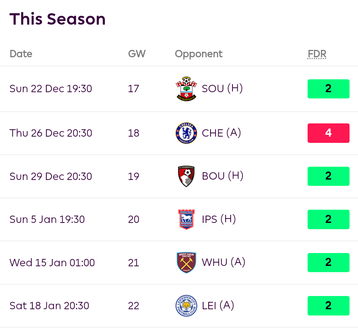This screenshot has height=332, width=358.
Task: Click the FDR column header
Action: [317, 54]
